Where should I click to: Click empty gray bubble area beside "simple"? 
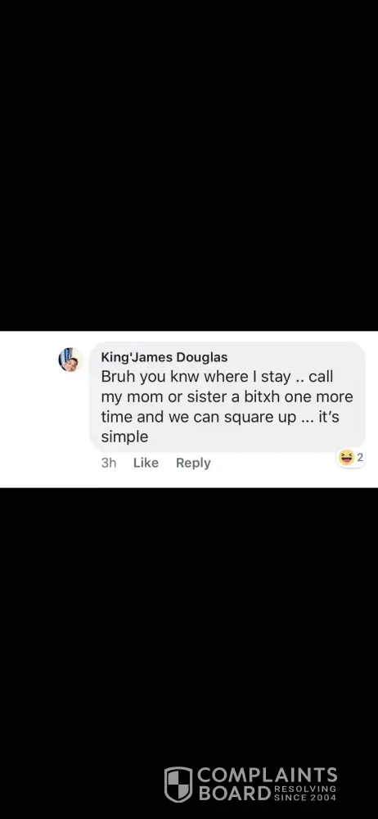(x=250, y=437)
